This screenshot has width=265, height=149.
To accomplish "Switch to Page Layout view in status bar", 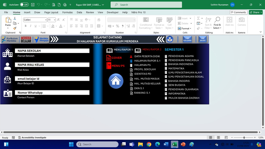I will pyautogui.click(x=218, y=137).
